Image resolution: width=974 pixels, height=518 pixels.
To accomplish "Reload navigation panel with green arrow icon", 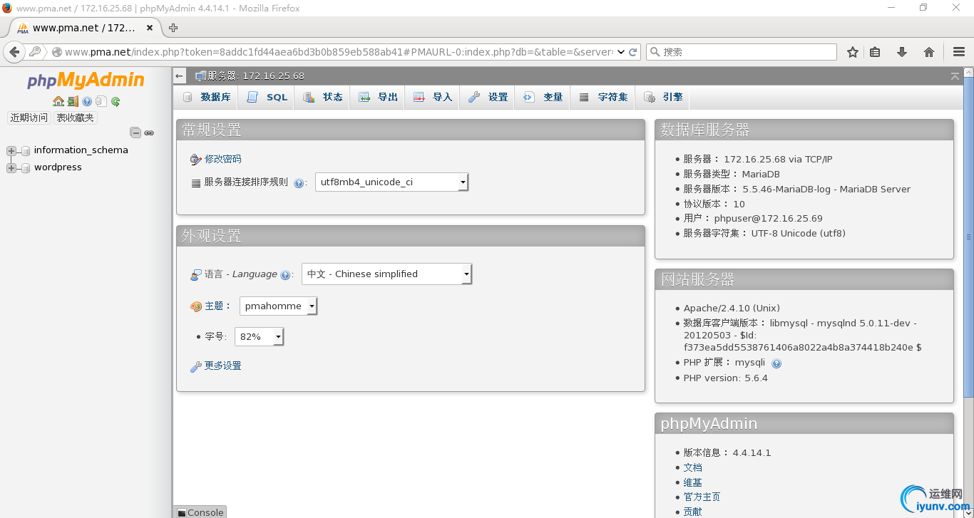I will coord(116,101).
